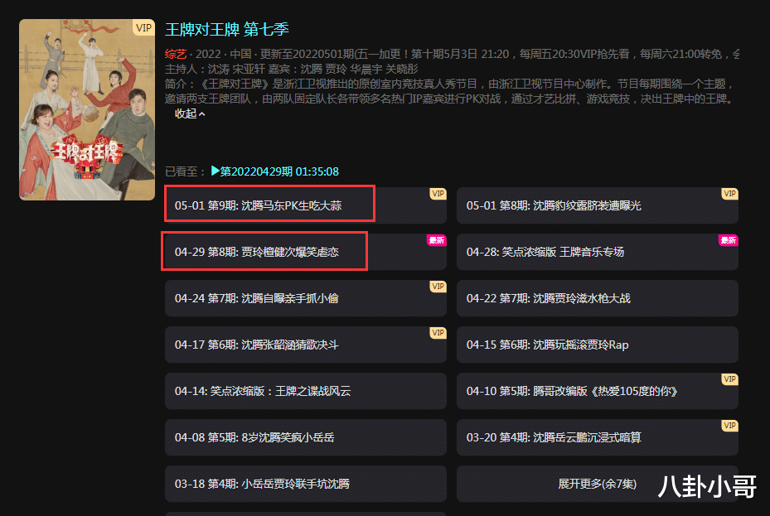Click the pink 最新 badge on the 04-29 episode
Image resolution: width=770 pixels, height=516 pixels.
tap(436, 240)
